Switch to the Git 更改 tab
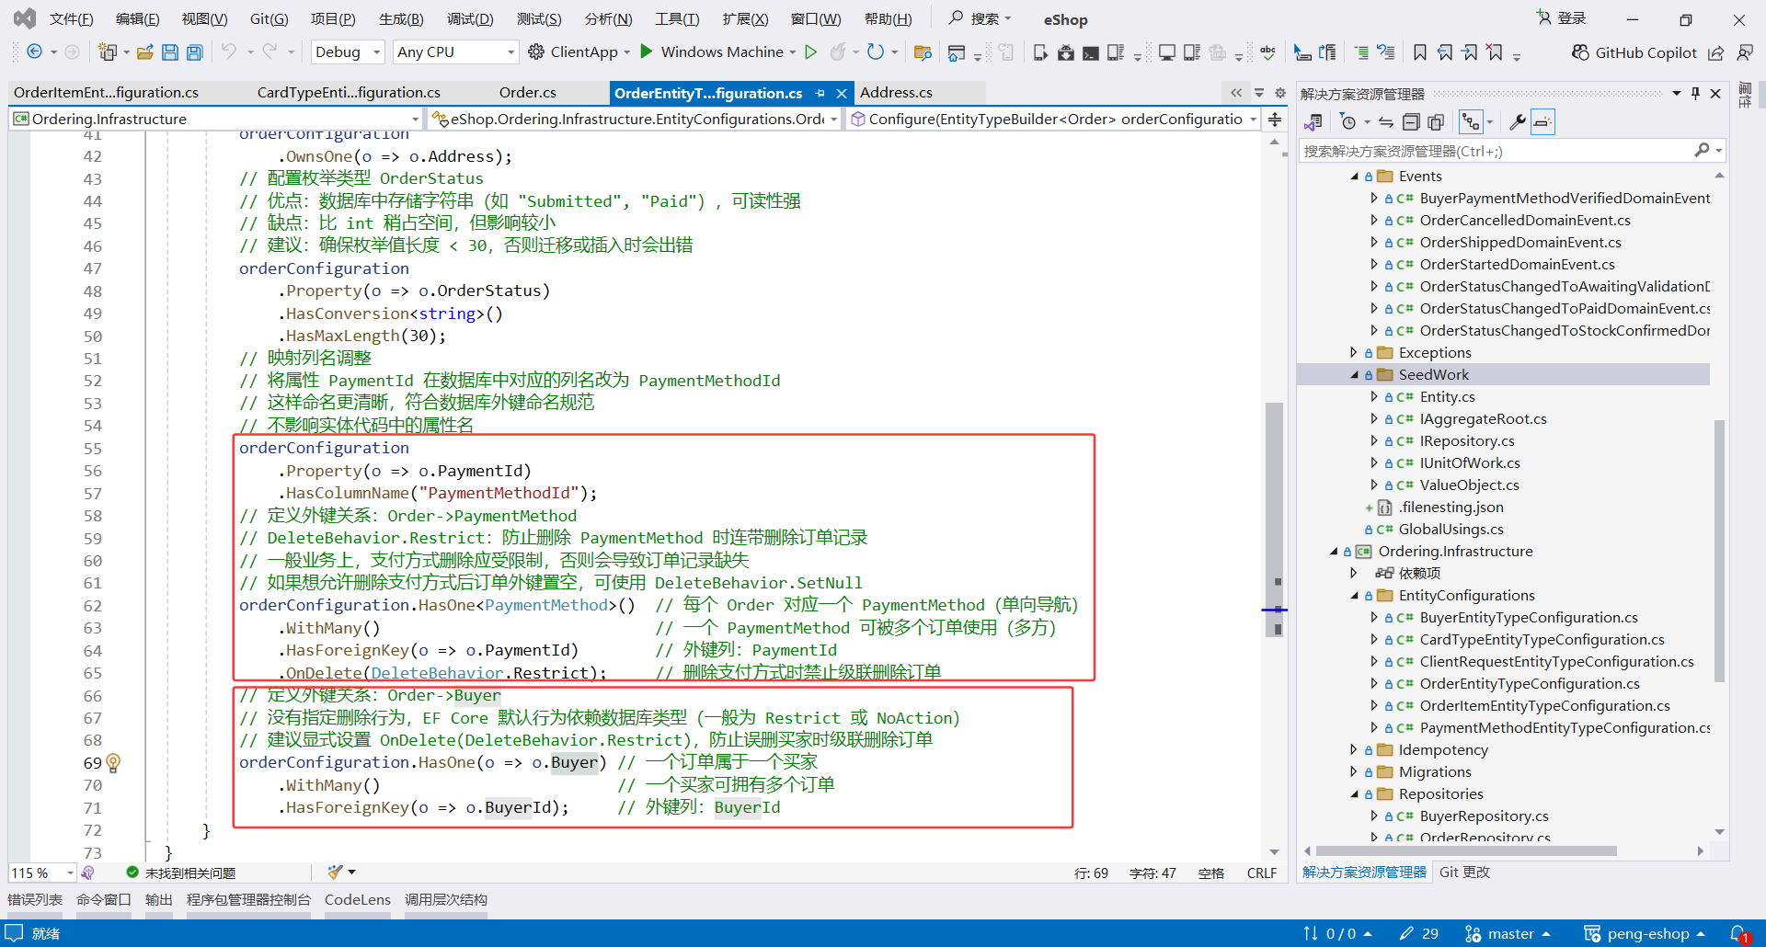1766x947 pixels. (1464, 873)
